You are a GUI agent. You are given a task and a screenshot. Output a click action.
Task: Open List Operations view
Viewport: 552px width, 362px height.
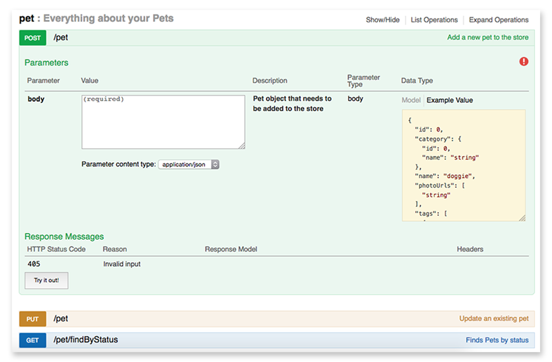coord(434,20)
